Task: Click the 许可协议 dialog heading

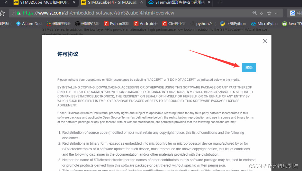Action: [68, 54]
